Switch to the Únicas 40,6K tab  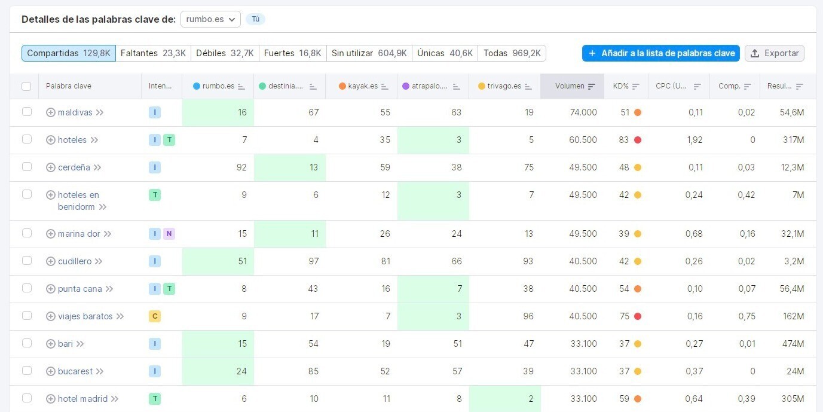(445, 53)
